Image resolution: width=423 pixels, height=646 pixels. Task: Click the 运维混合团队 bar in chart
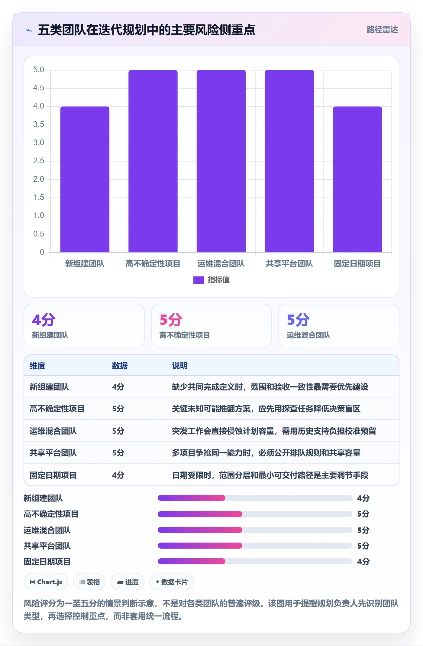221,161
